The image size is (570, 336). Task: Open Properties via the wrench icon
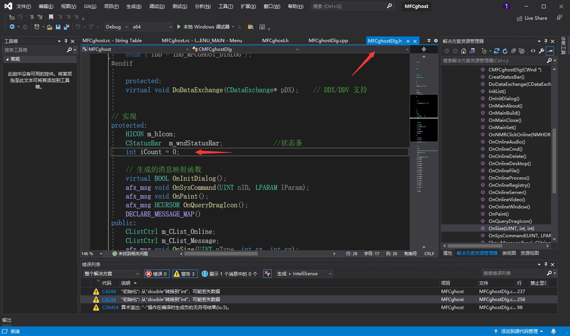tap(541, 51)
